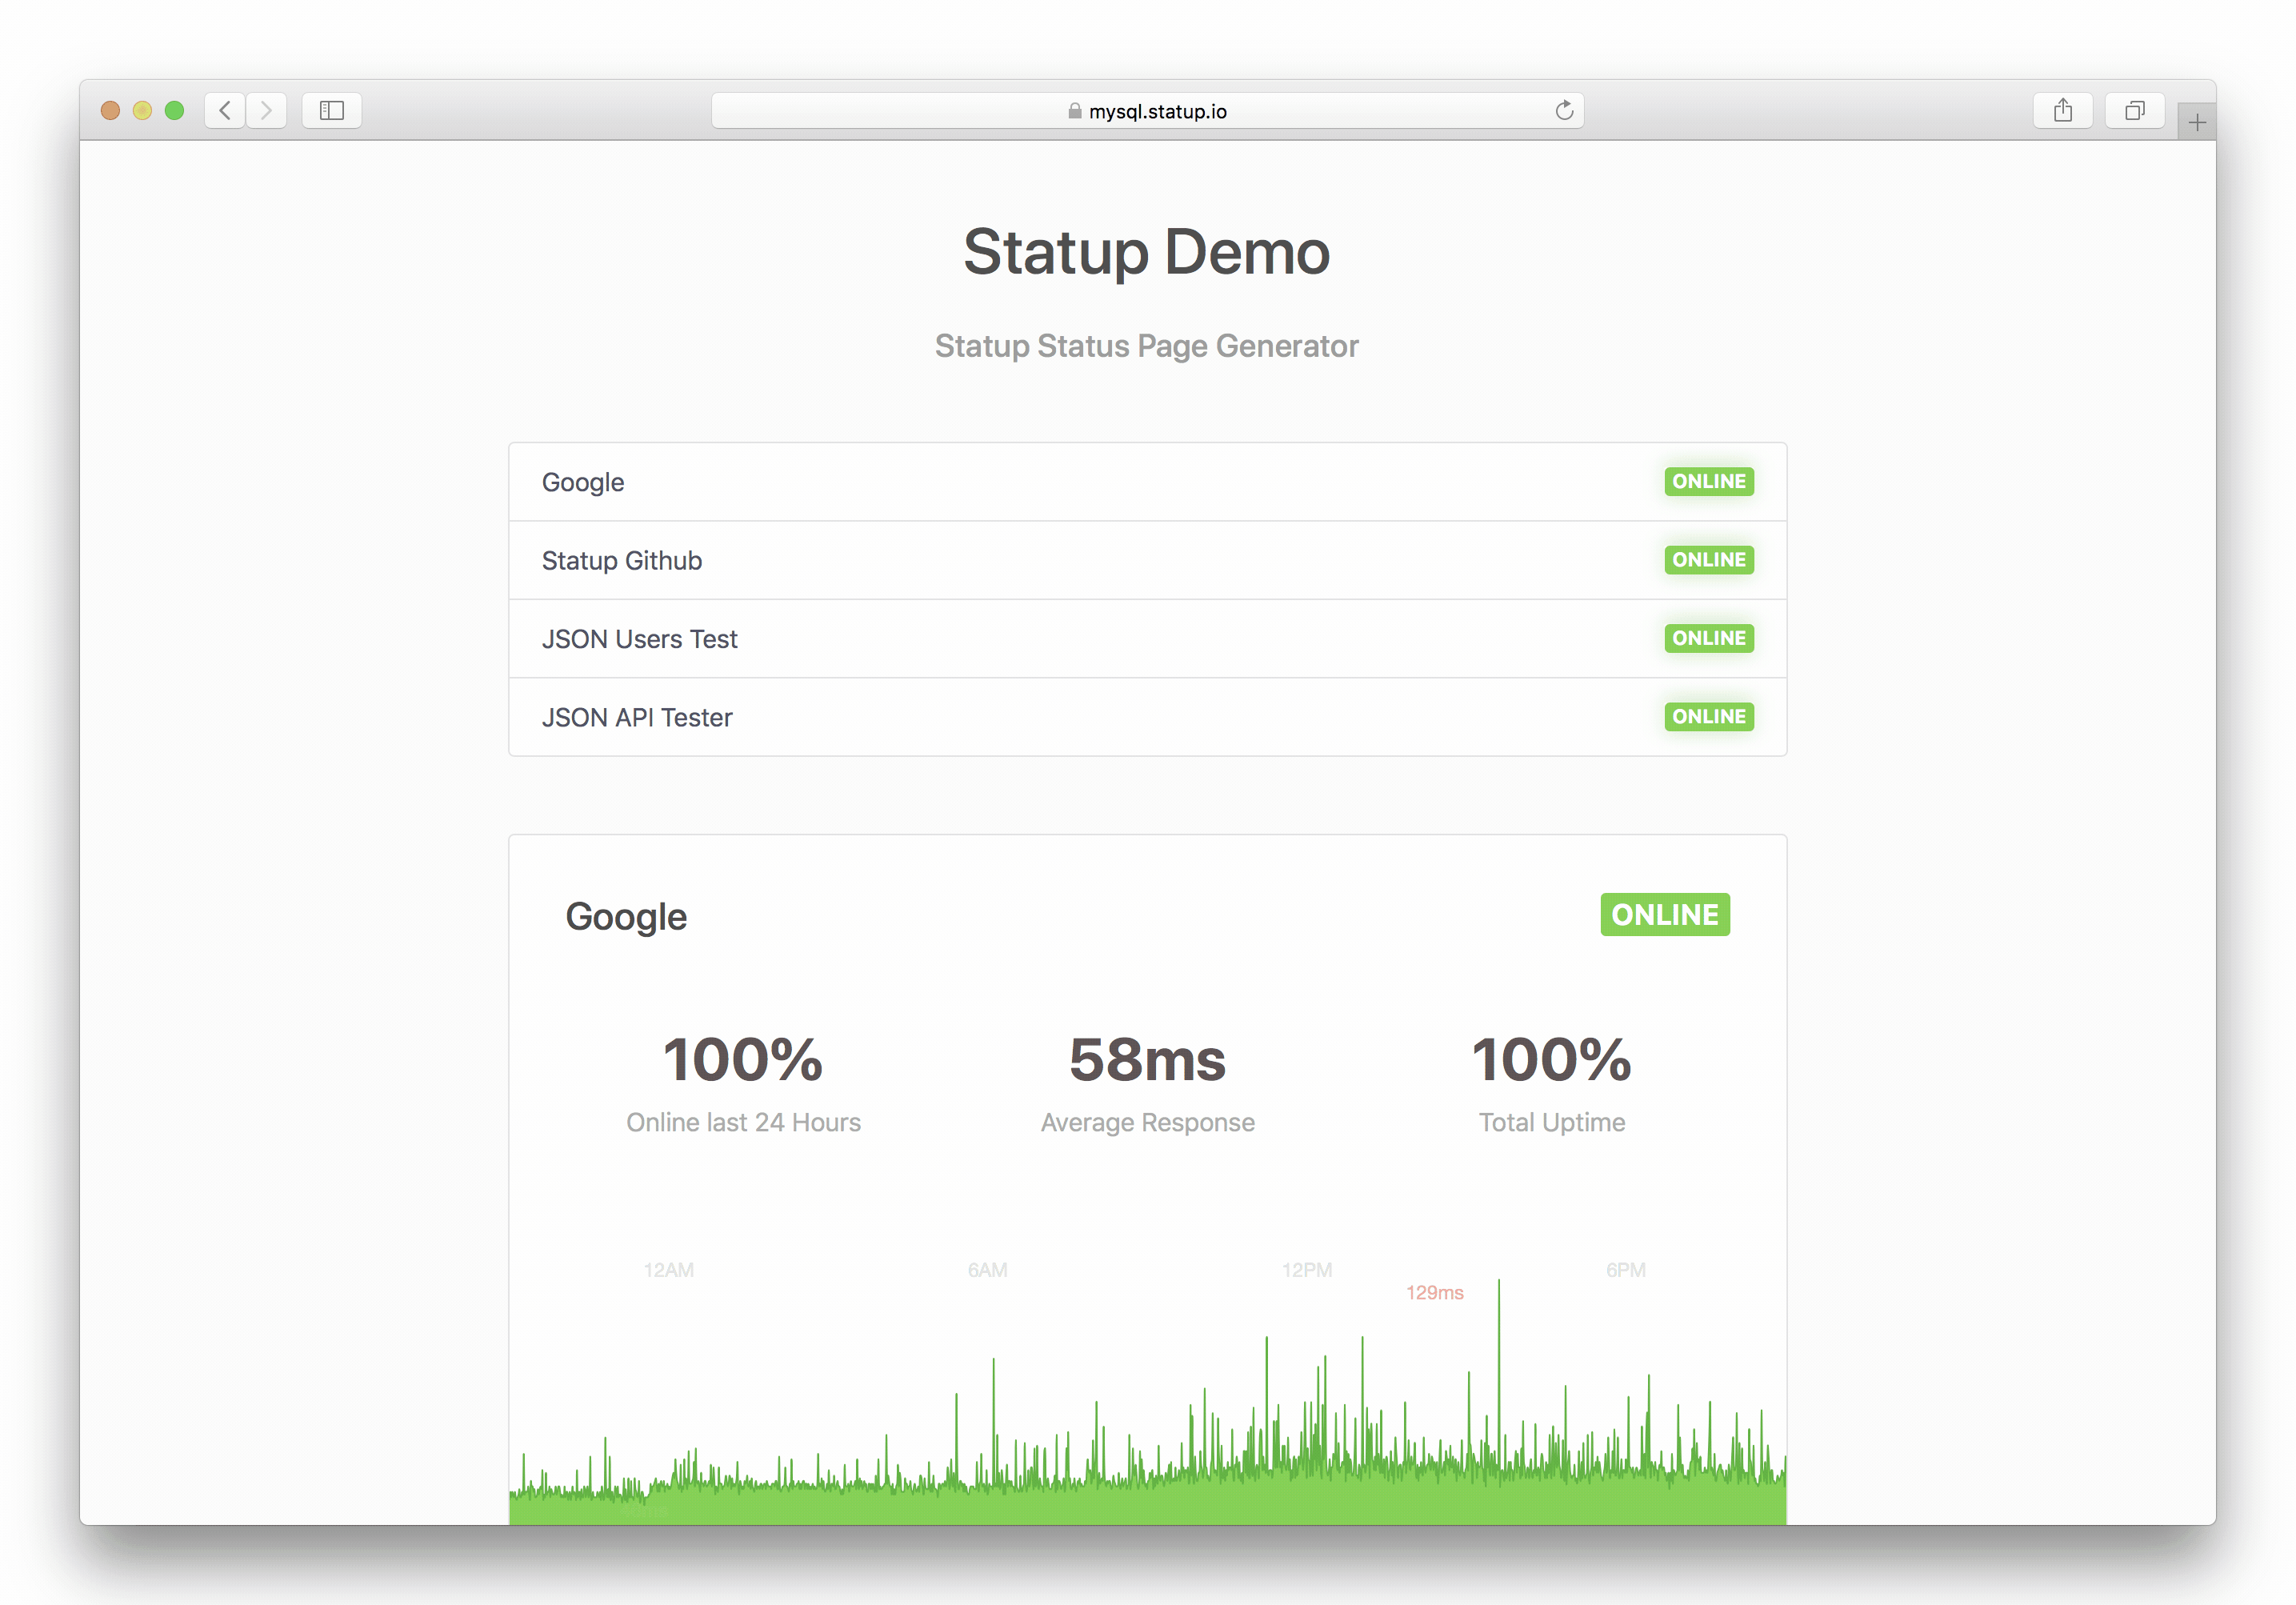Open a new tab with plus
2296x1605 pixels.
[x=2197, y=123]
